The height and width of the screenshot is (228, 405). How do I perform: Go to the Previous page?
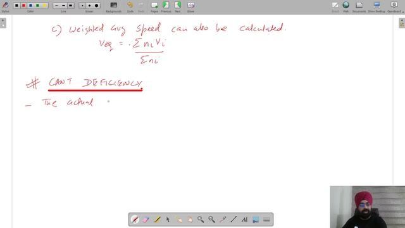tap(166, 7)
